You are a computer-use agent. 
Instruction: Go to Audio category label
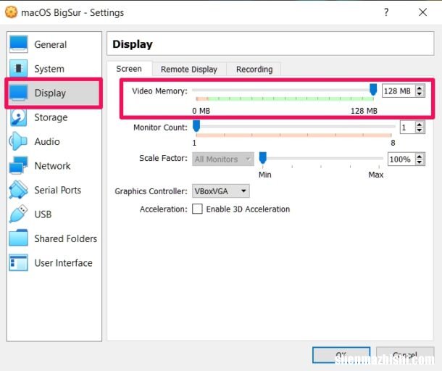coord(47,141)
